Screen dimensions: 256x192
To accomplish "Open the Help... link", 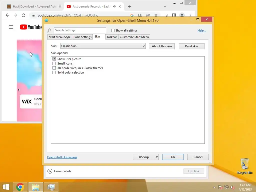I will click(x=202, y=30).
